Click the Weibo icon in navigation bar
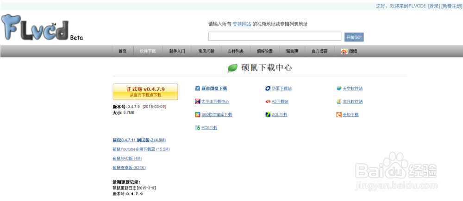This screenshot has width=463, height=201. coord(344,52)
